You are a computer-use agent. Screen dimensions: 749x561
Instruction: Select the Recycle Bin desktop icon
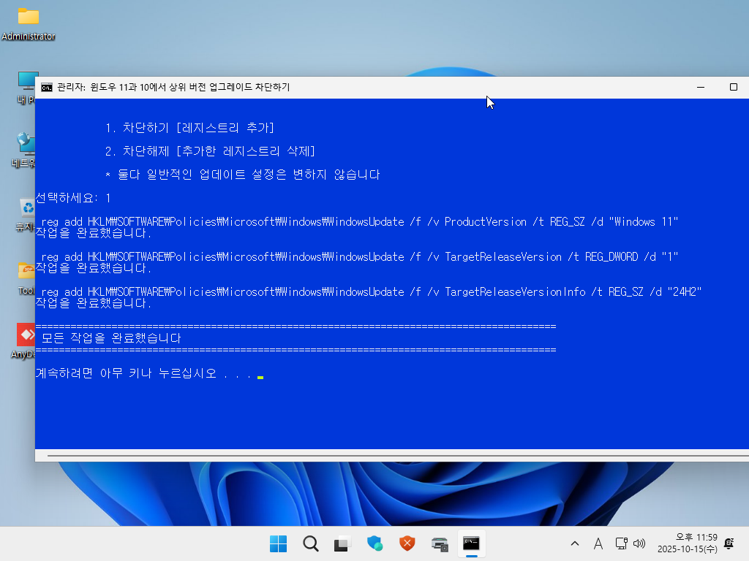(25, 215)
